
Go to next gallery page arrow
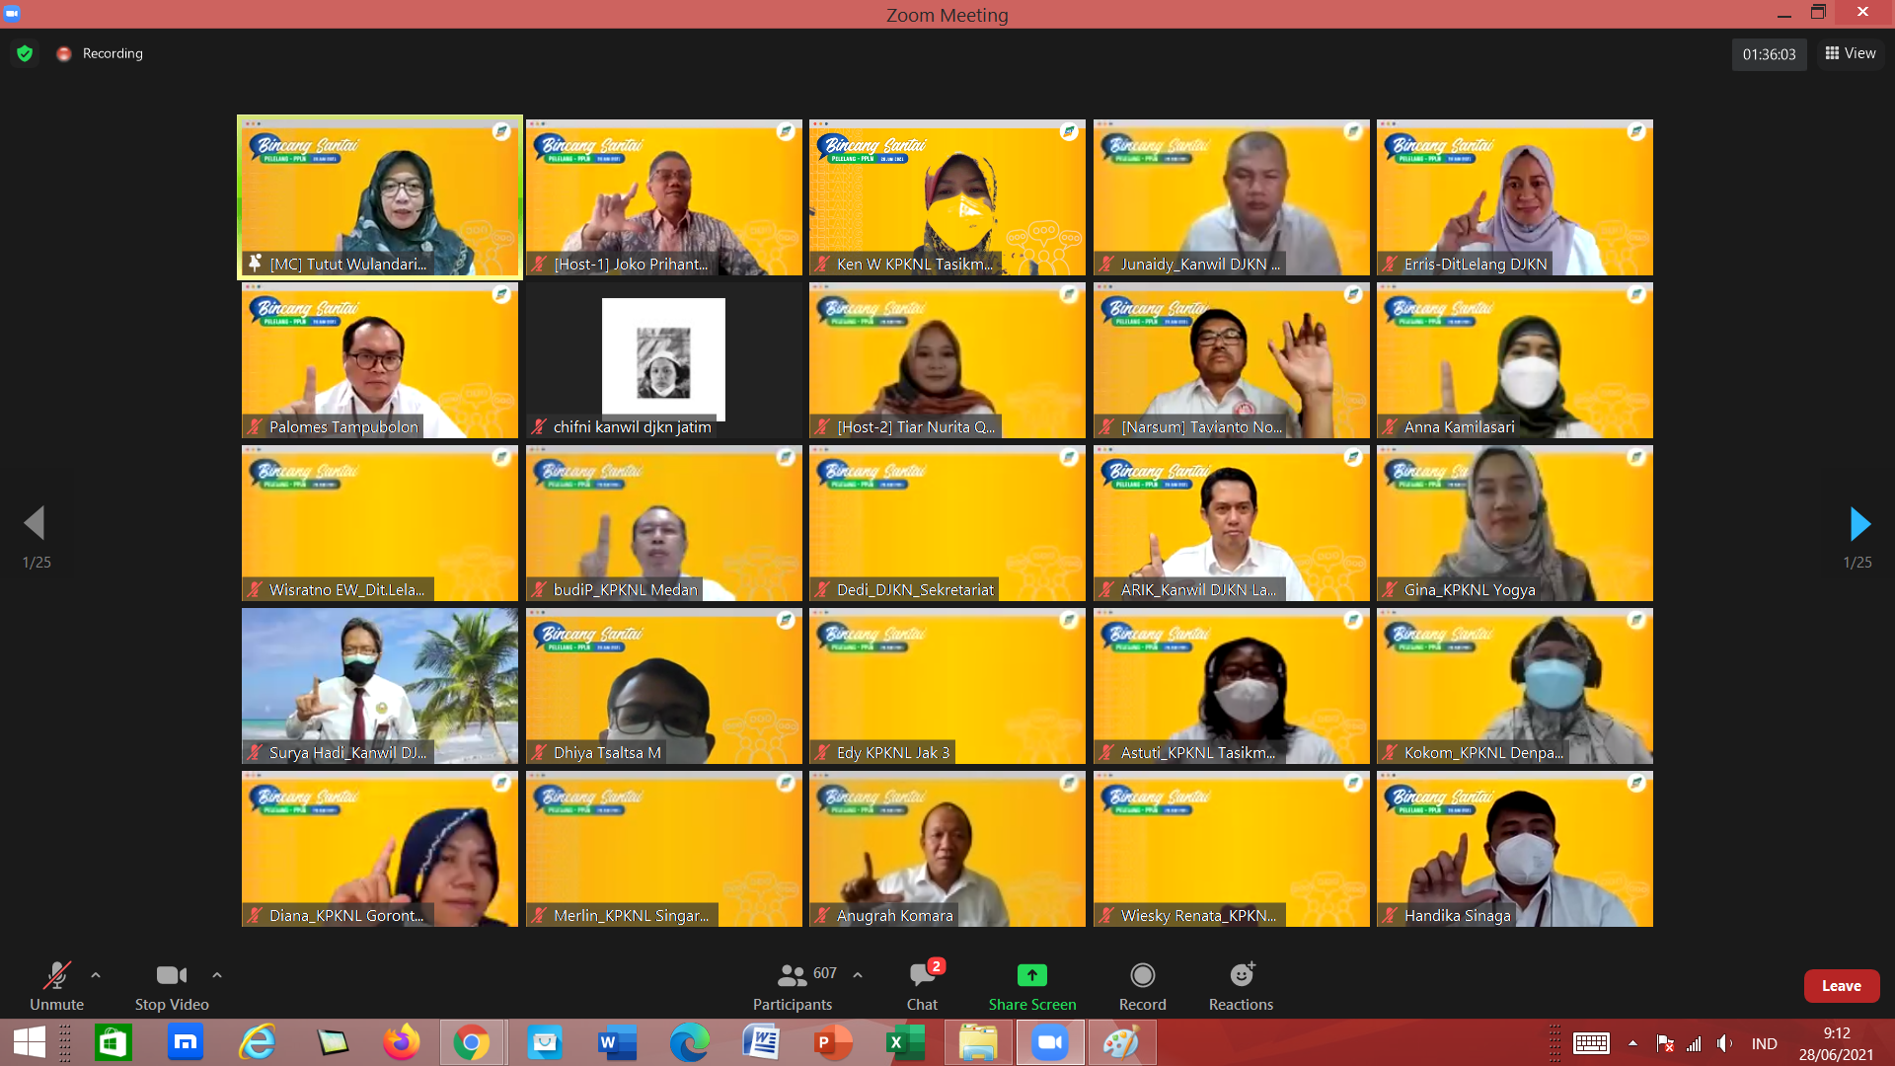(x=1859, y=524)
